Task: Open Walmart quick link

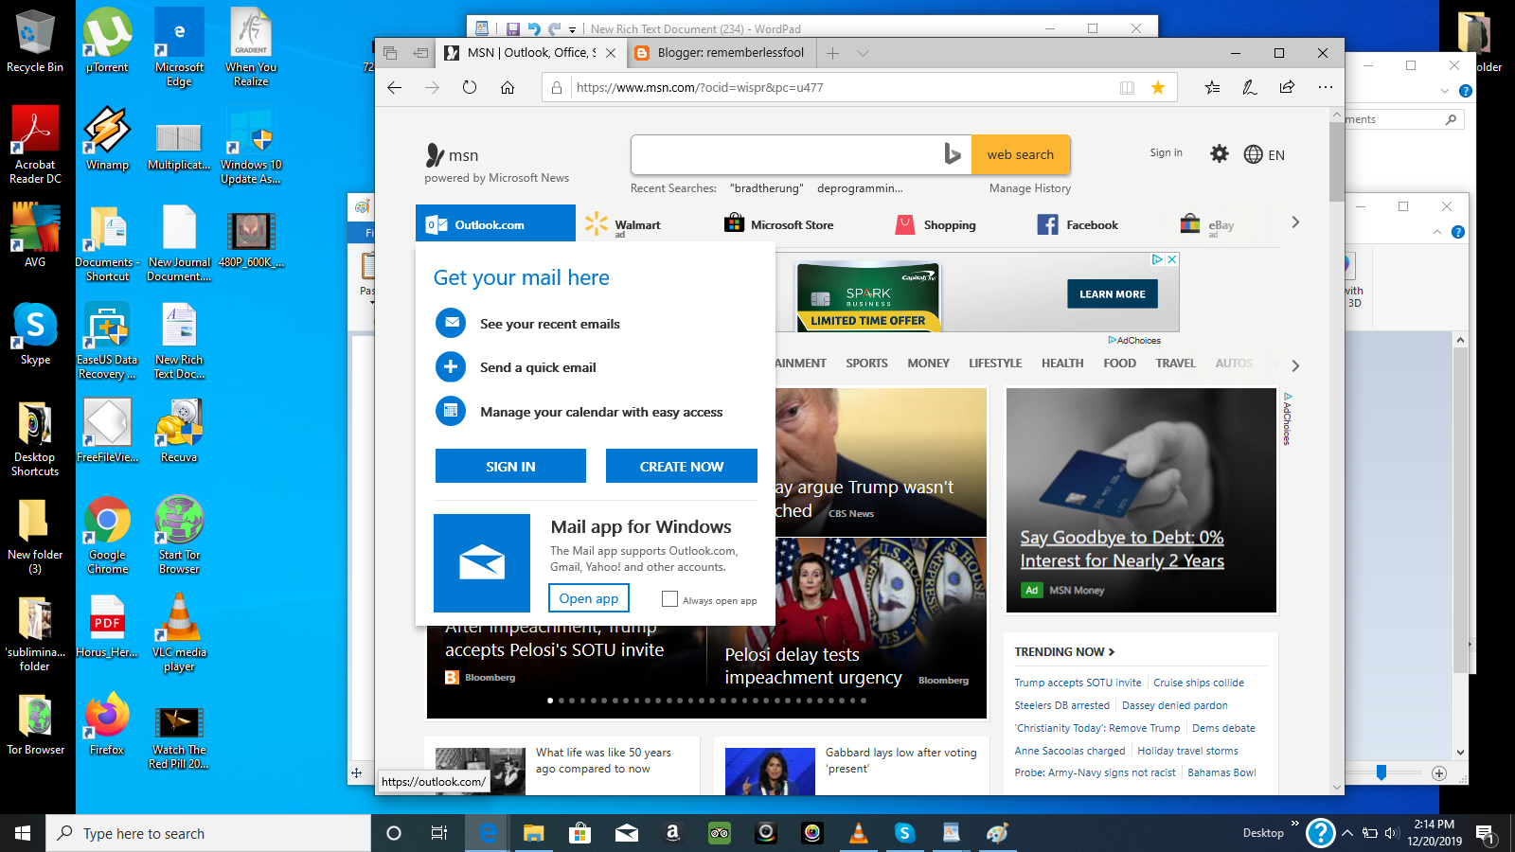Action: (623, 224)
